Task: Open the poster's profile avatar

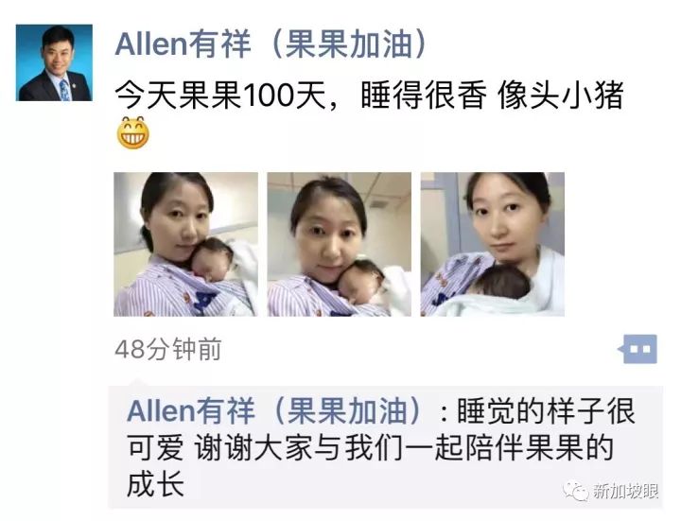Action: click(54, 63)
